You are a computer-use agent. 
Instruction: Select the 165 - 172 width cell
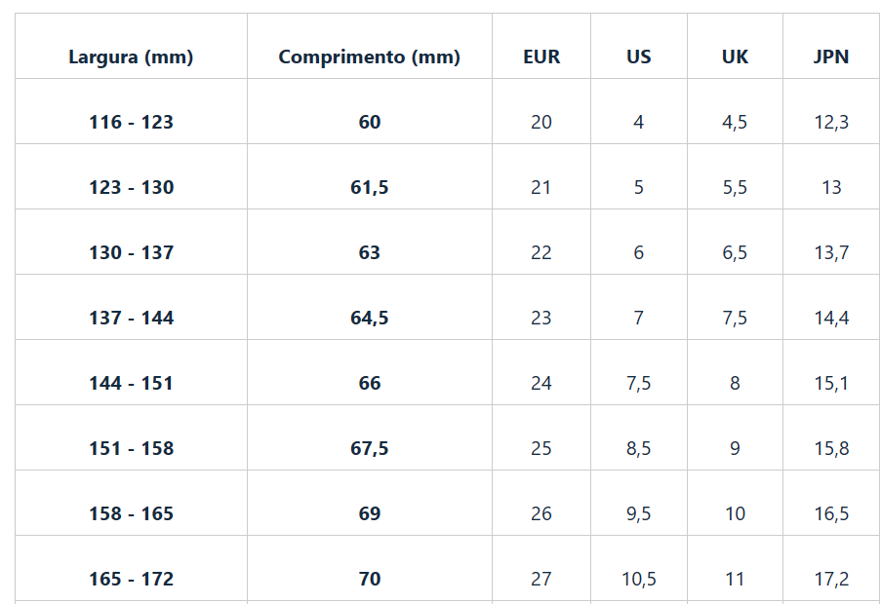point(131,579)
